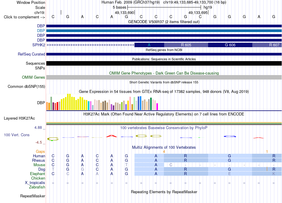Click the cyan 'A' codon in SPHK2 exon
Screen dimensions: 282x203
pos(149,45)
